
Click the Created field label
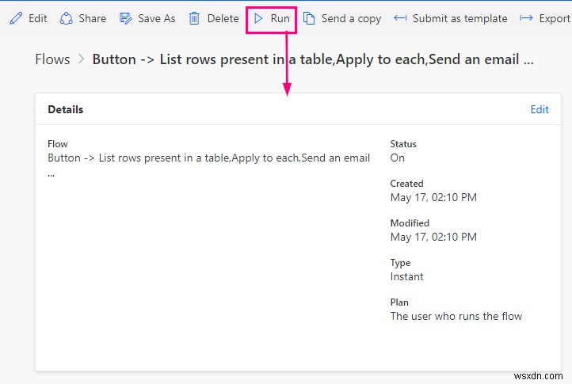point(406,184)
